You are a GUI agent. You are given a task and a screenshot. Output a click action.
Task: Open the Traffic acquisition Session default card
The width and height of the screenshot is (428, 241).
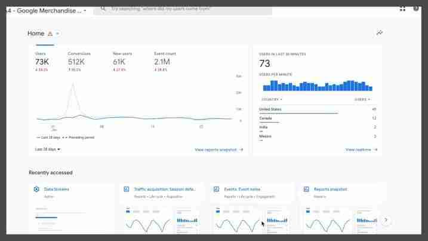click(165, 189)
